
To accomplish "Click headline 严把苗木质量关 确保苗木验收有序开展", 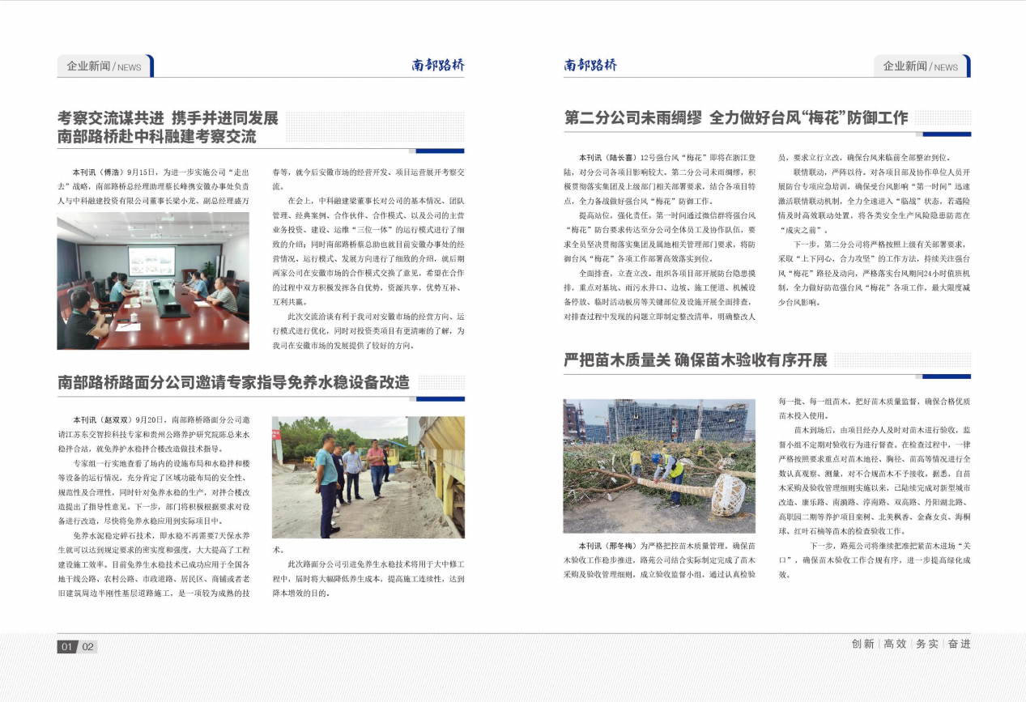I will [x=696, y=360].
